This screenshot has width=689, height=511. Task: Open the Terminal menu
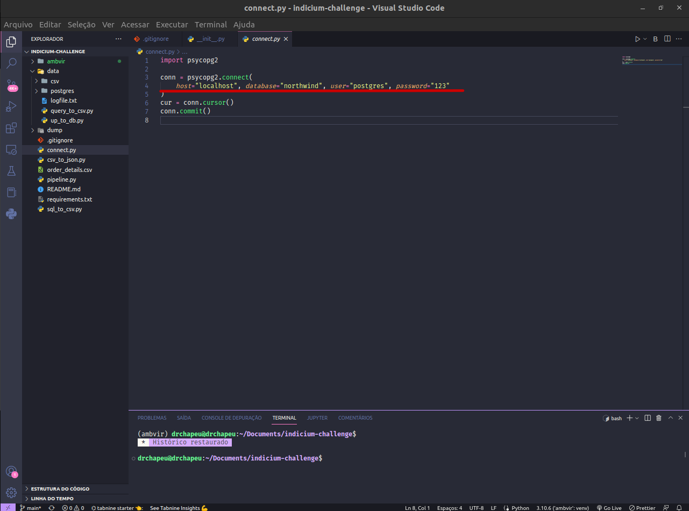point(210,24)
